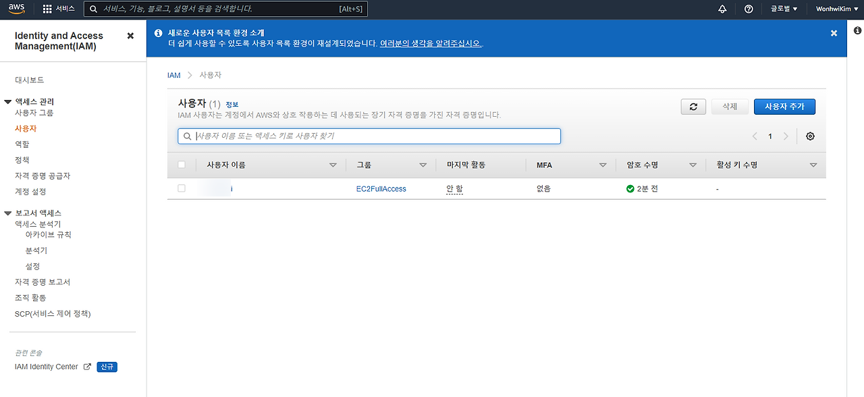This screenshot has width=864, height=397.
Task: Click the 안 함 last activity value
Action: click(x=454, y=189)
